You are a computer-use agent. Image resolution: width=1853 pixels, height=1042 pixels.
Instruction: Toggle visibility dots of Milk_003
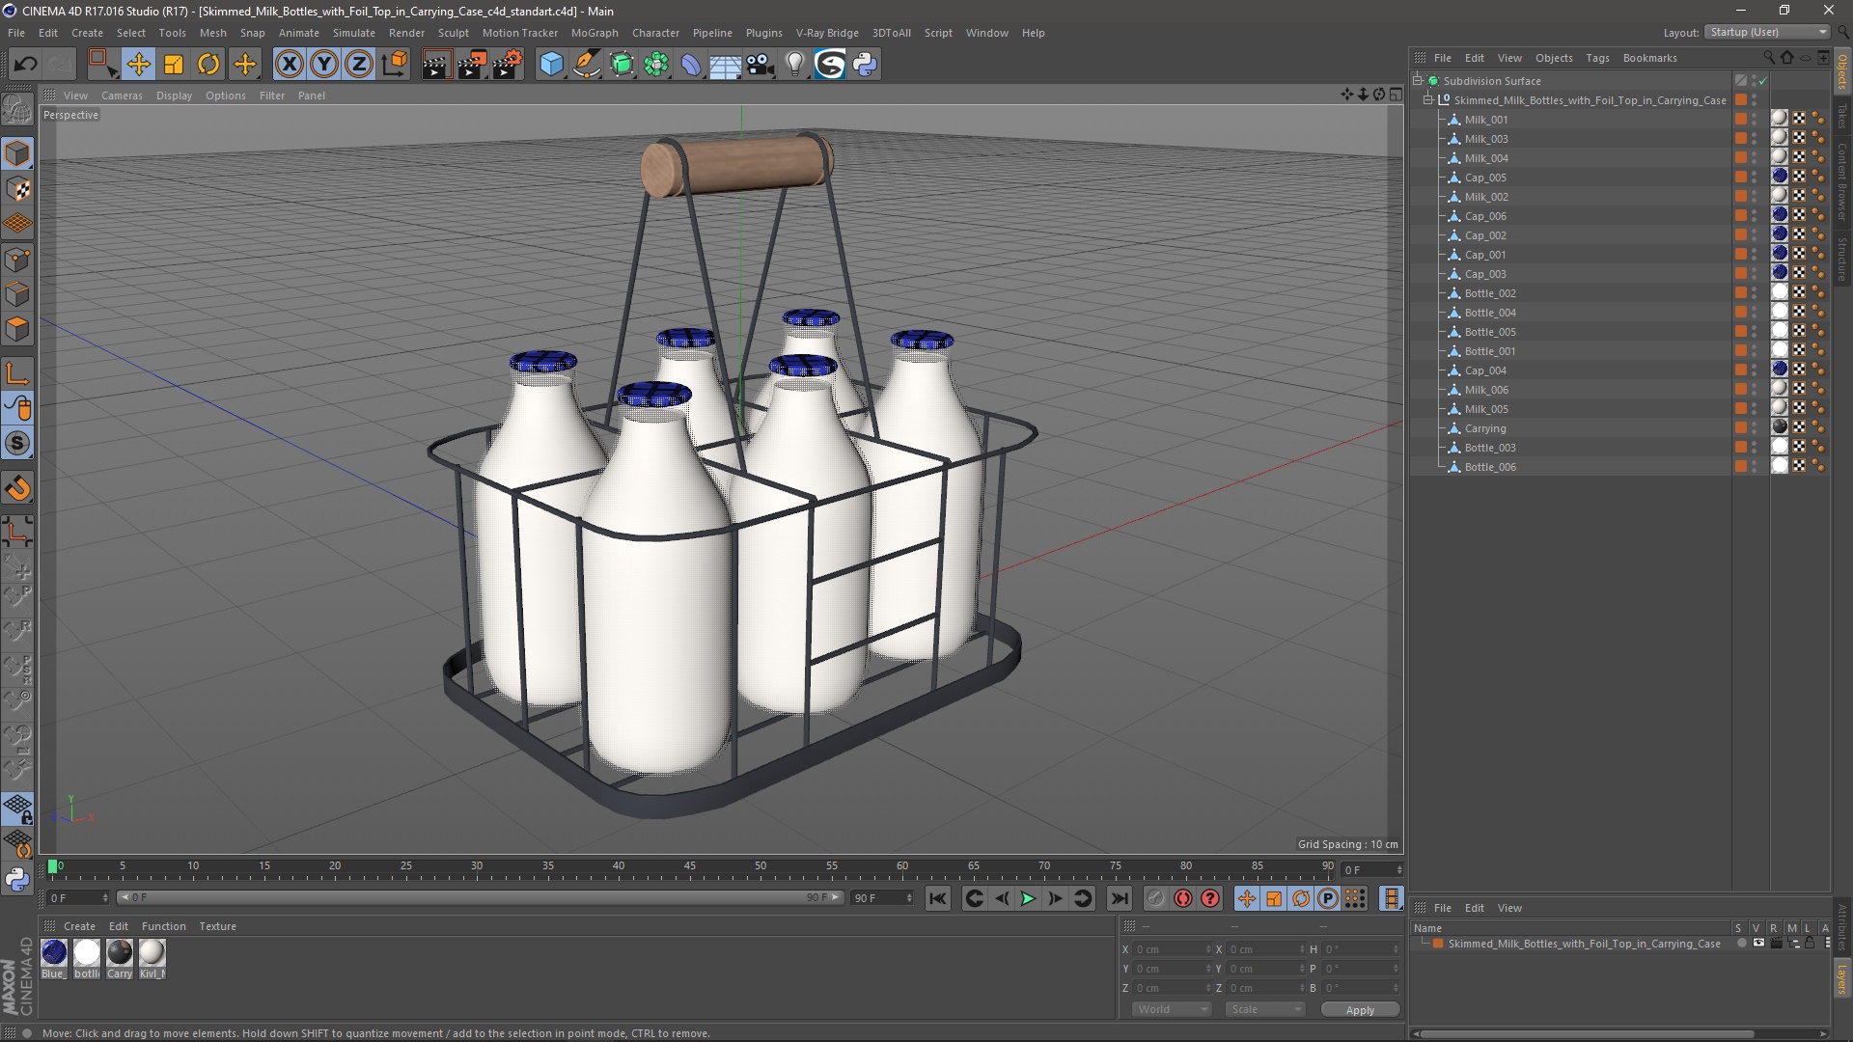1754,139
